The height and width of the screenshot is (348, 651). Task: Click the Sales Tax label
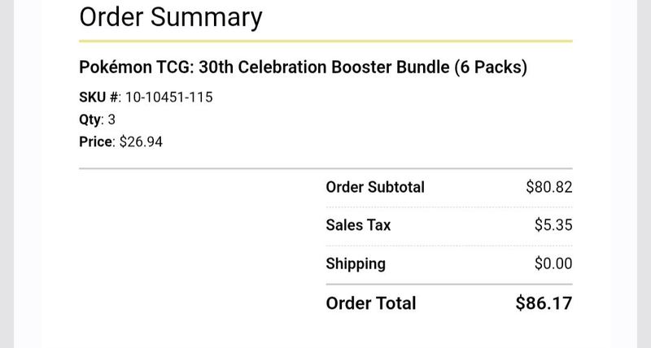tap(358, 224)
